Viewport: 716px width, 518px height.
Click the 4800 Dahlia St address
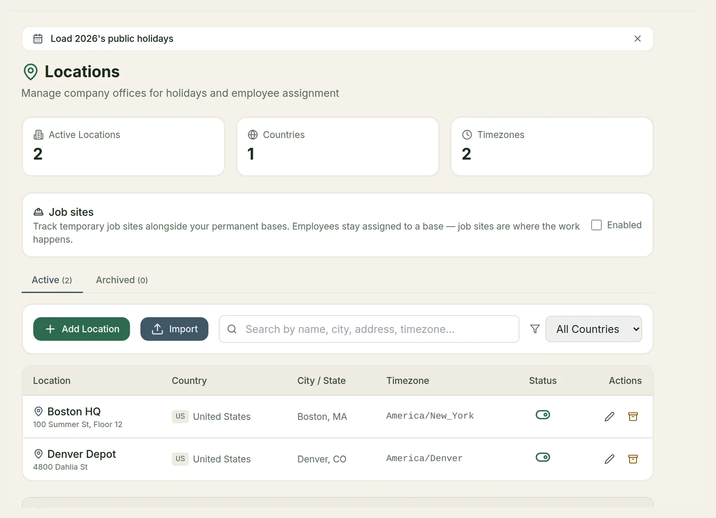pyautogui.click(x=60, y=467)
